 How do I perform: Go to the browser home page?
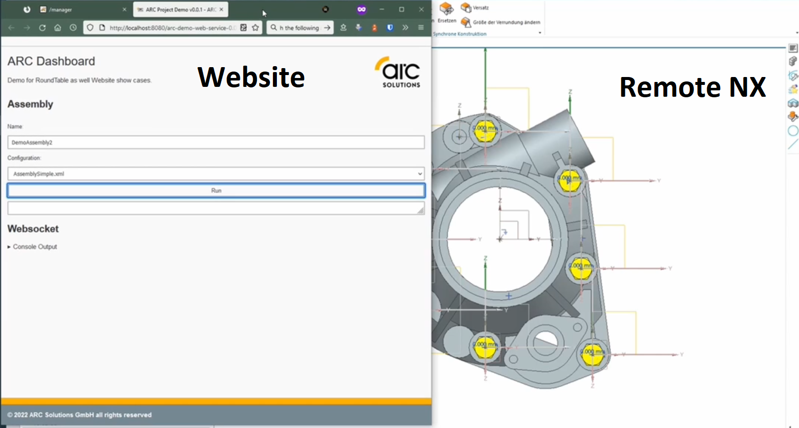tap(58, 28)
